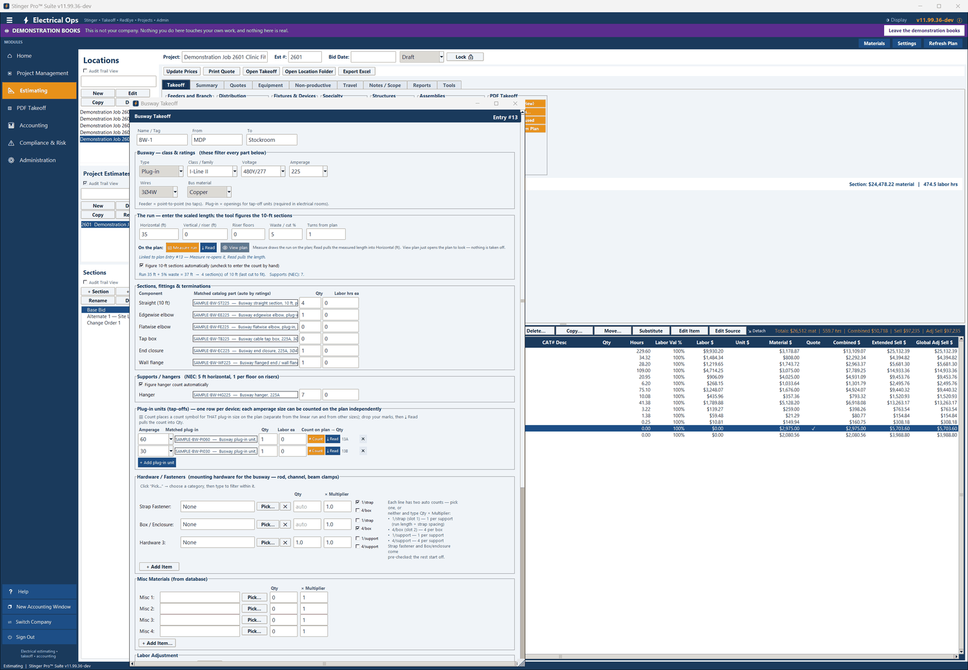
Task: Click the Switch Company icon
Action: point(10,622)
